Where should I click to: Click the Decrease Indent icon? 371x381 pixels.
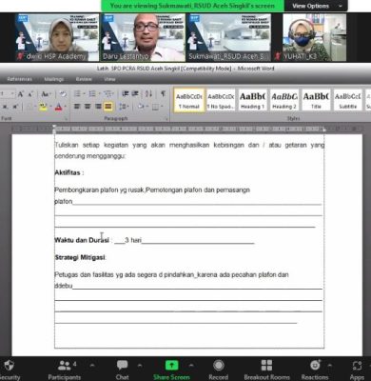coord(126,93)
